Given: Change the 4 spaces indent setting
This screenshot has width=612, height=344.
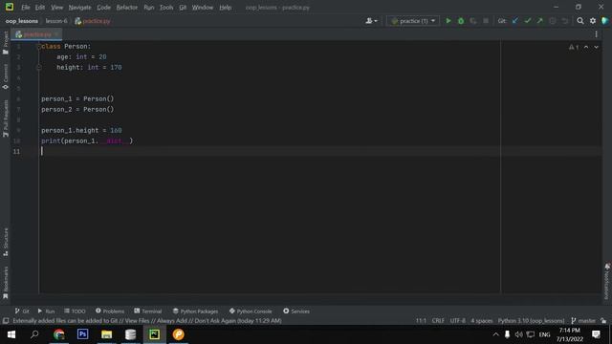Looking at the screenshot, I should click(482, 321).
